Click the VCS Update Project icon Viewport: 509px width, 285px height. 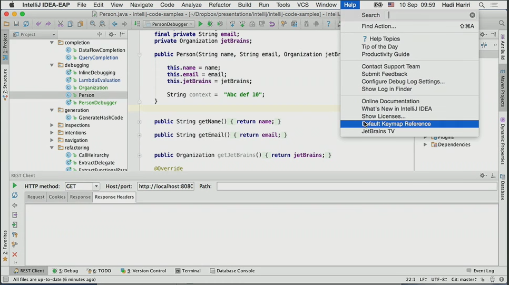point(232,24)
